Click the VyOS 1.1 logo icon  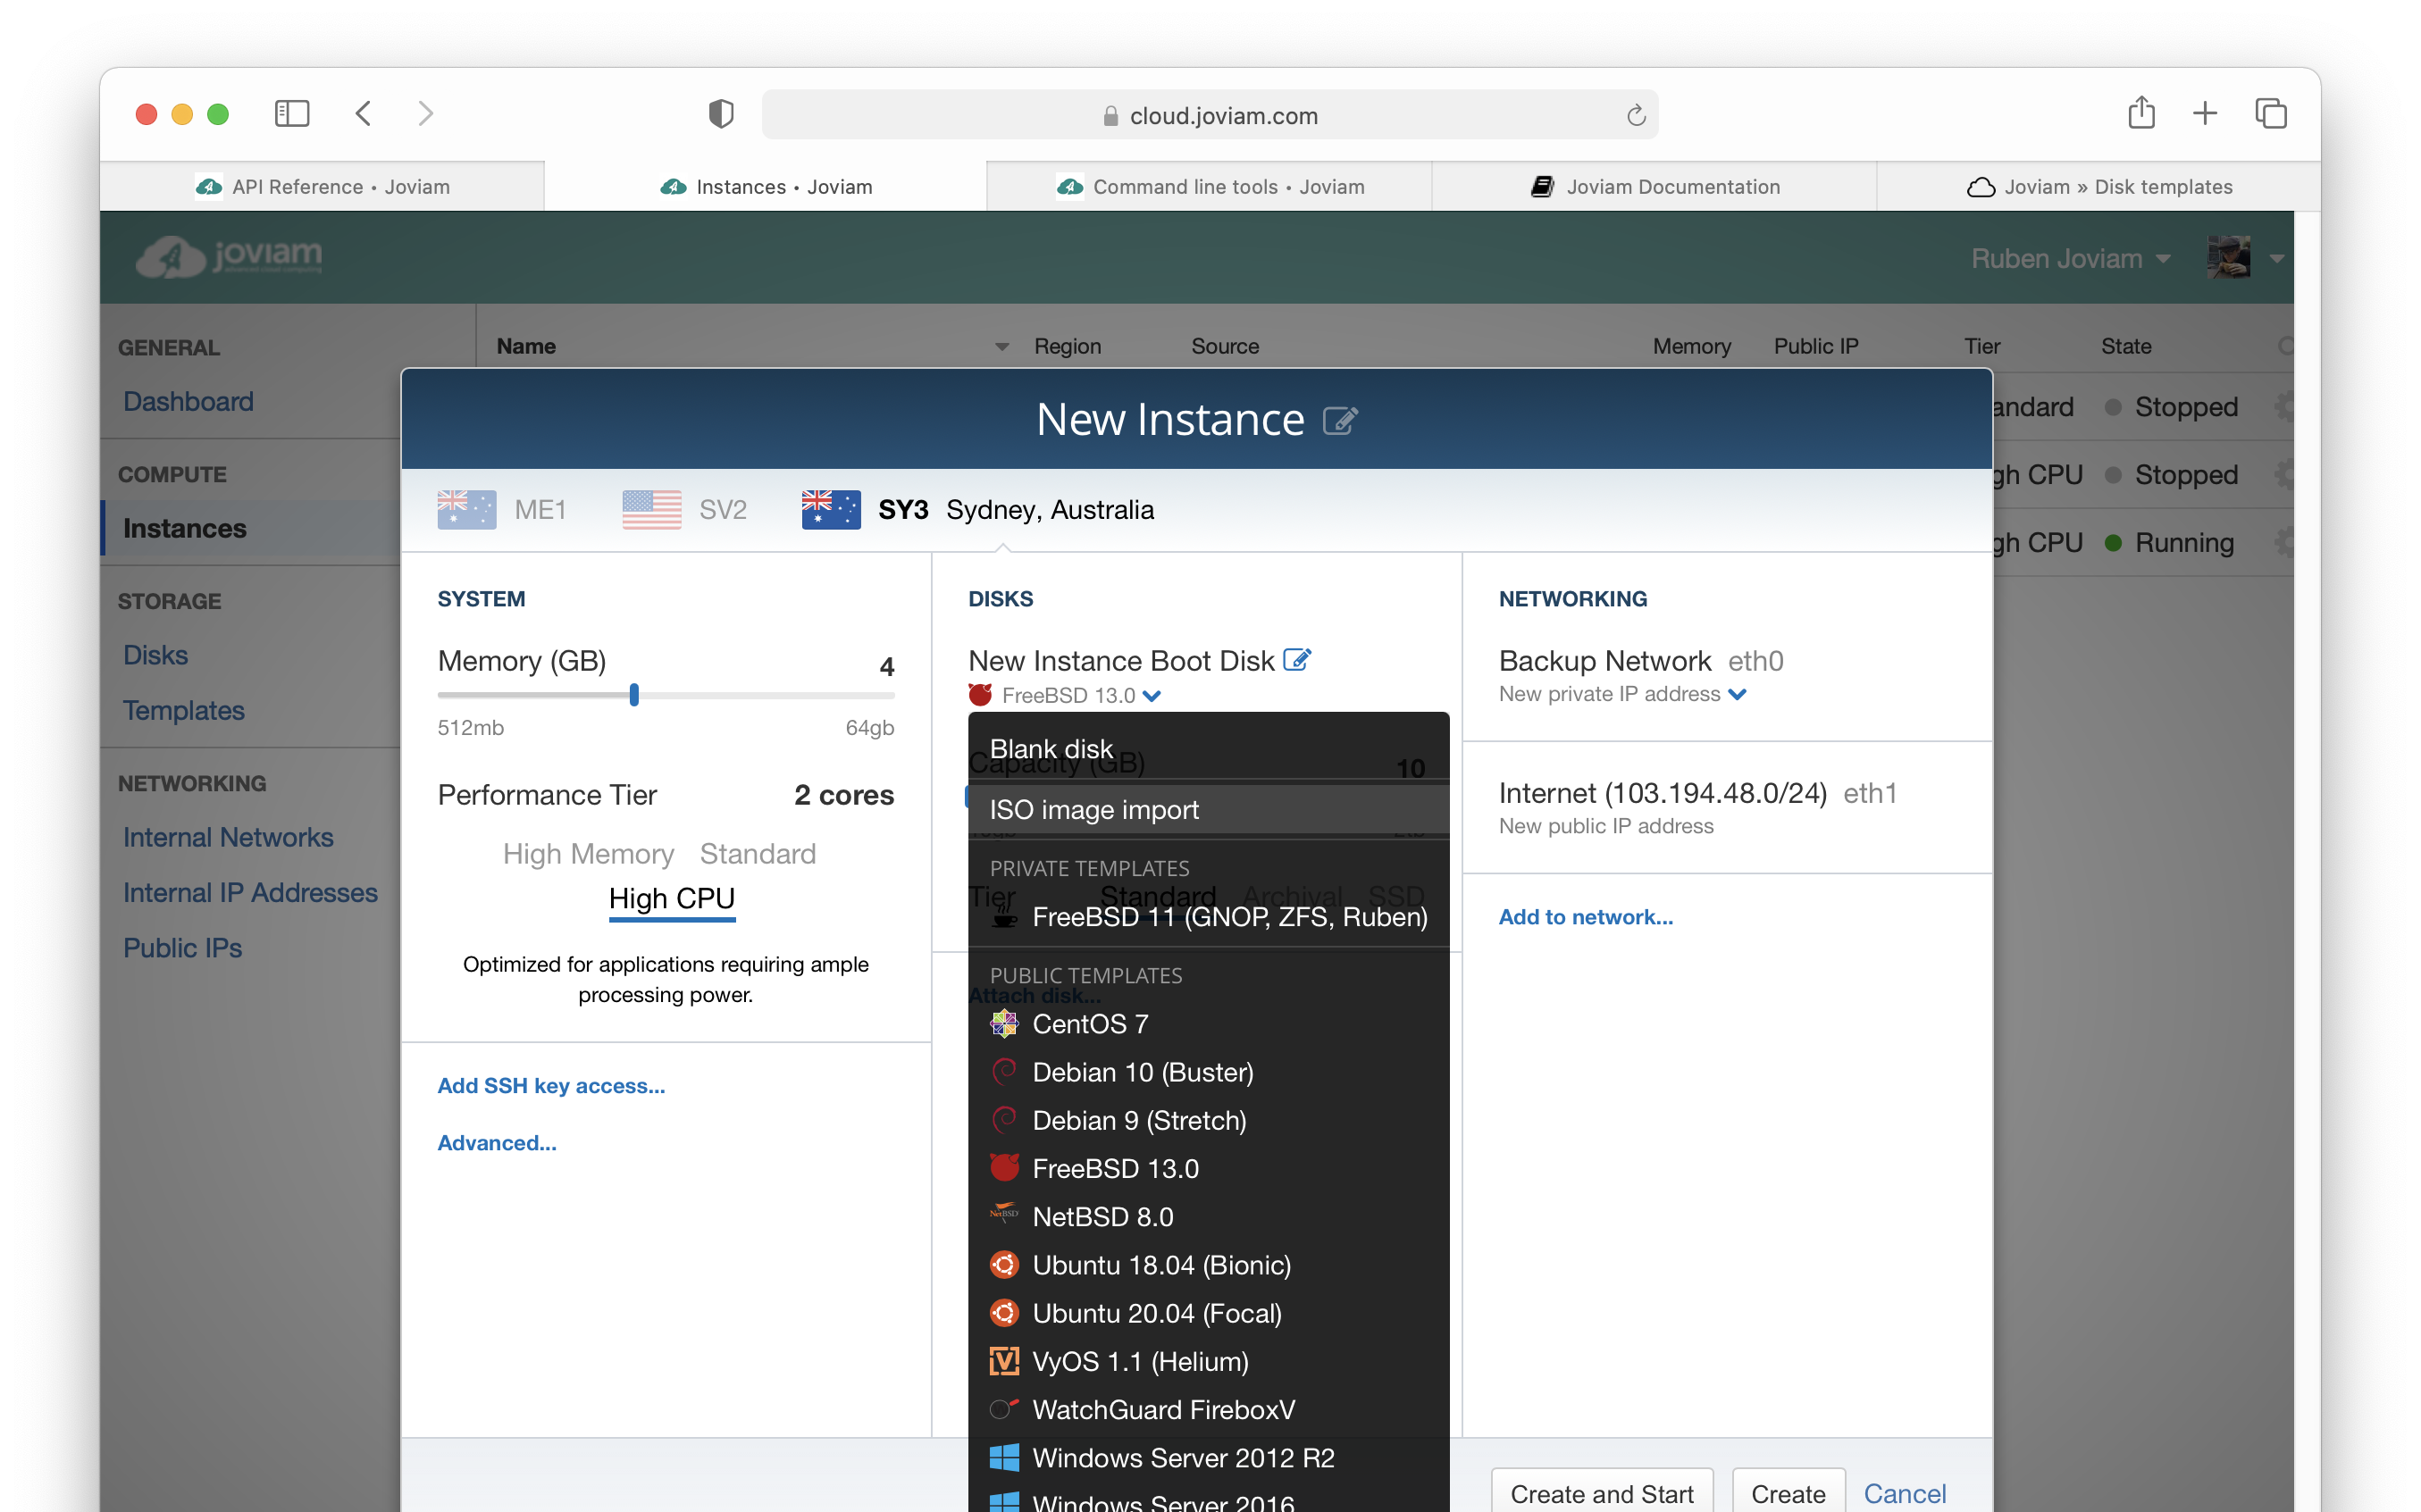(1004, 1360)
